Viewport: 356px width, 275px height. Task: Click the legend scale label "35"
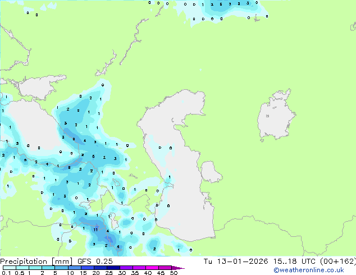click(x=135, y=273)
